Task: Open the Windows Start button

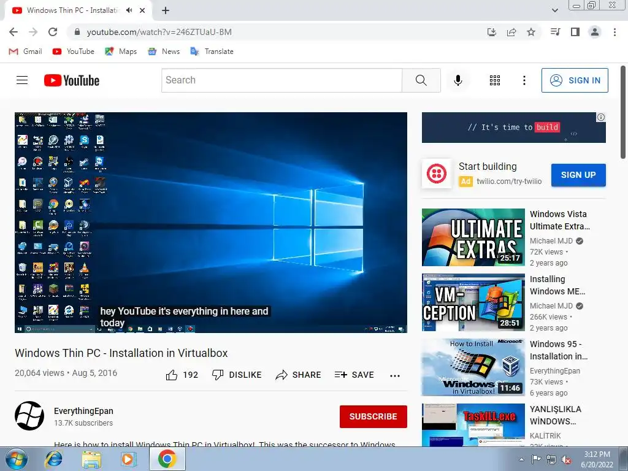Action: click(17, 459)
